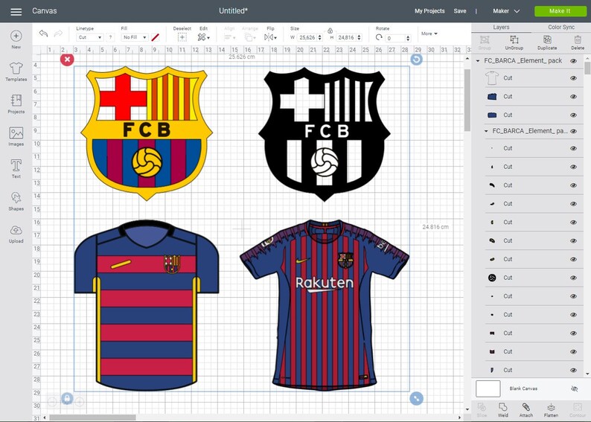Switch to the Layers tab
Screen dimensions: 591x422
point(501,27)
